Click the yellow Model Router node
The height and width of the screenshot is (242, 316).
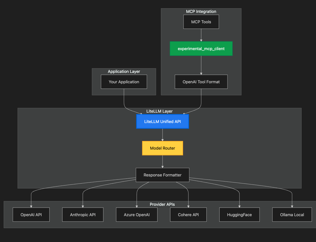163,148
